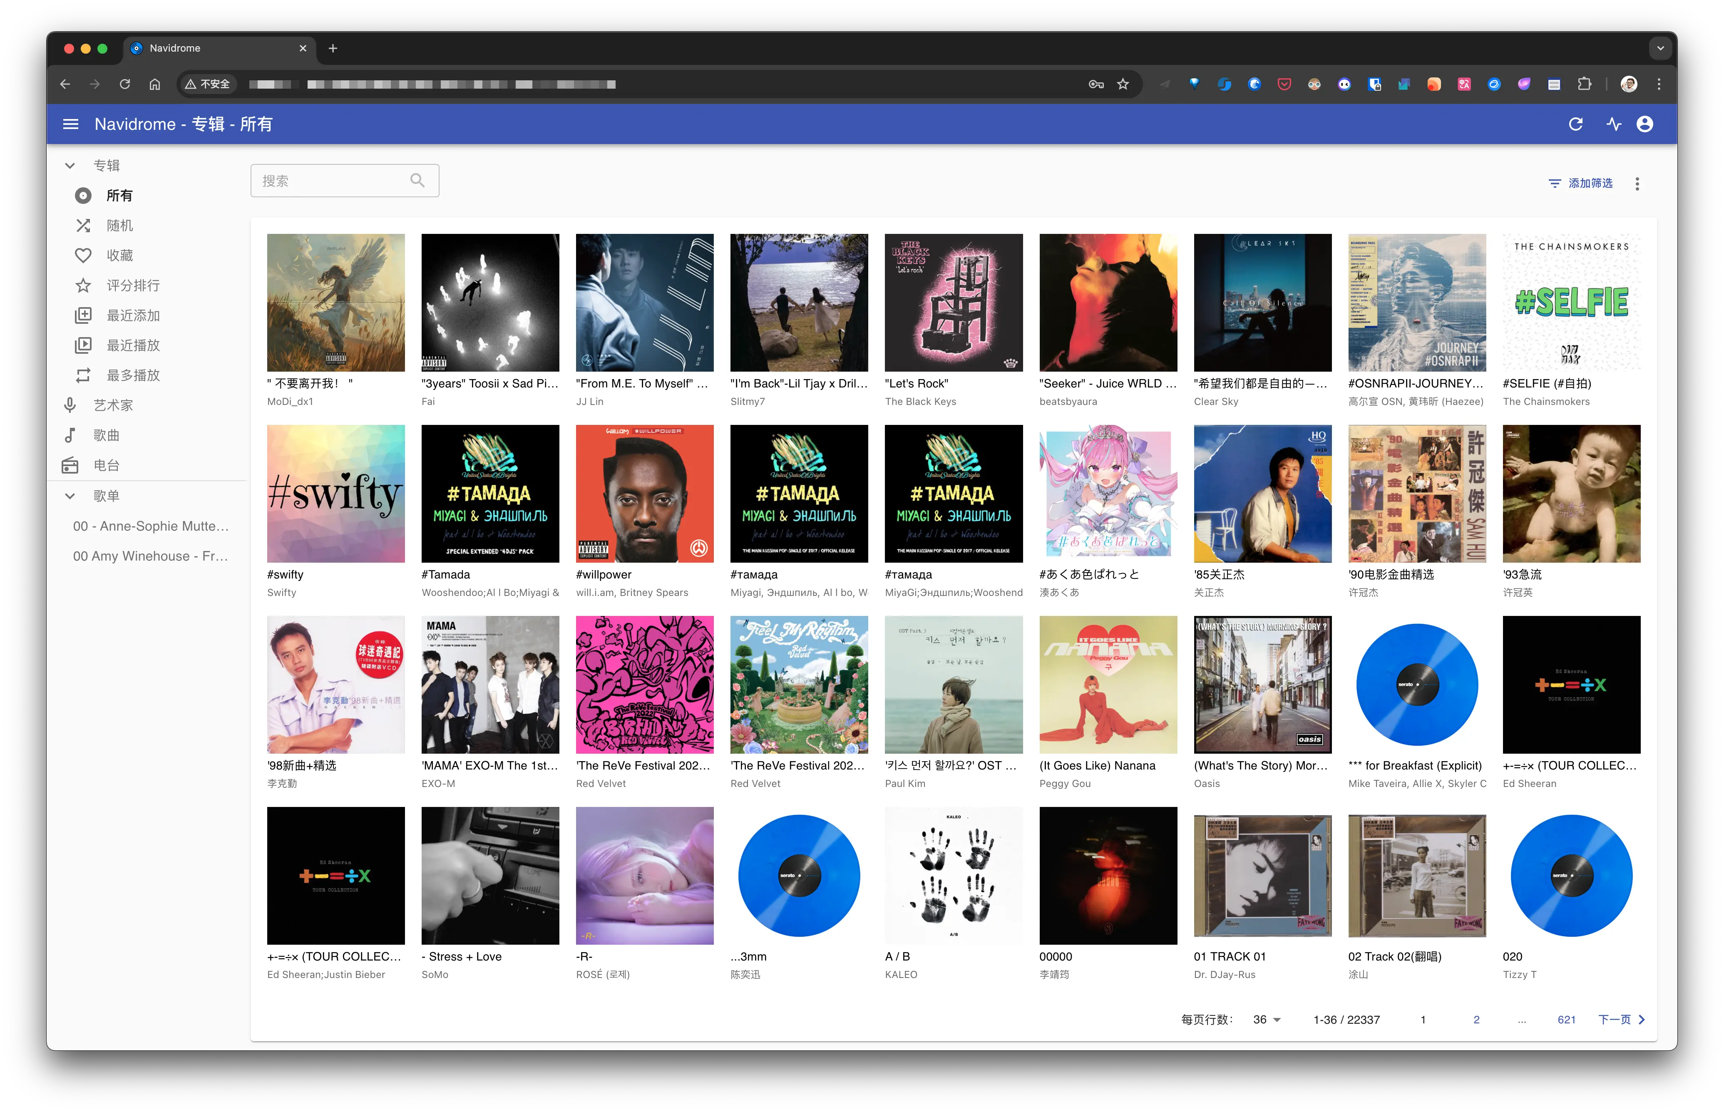Open the hamburger menu in the app bar
1724x1112 pixels.
point(71,124)
